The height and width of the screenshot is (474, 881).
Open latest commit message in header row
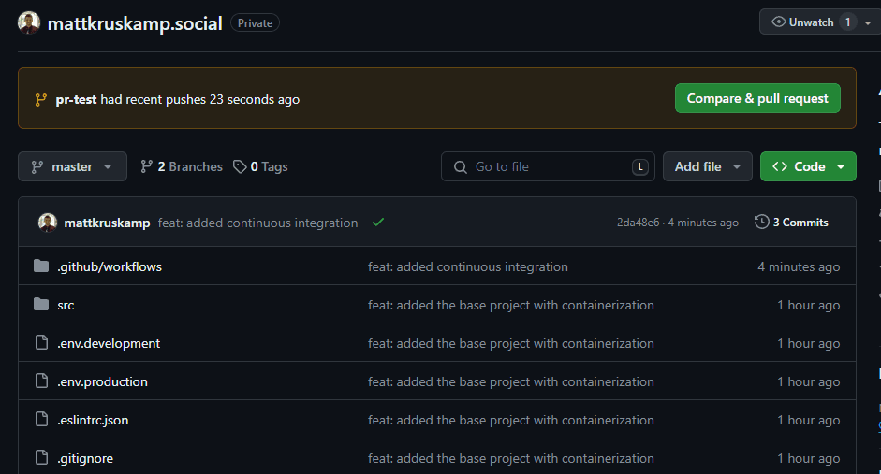click(x=257, y=223)
